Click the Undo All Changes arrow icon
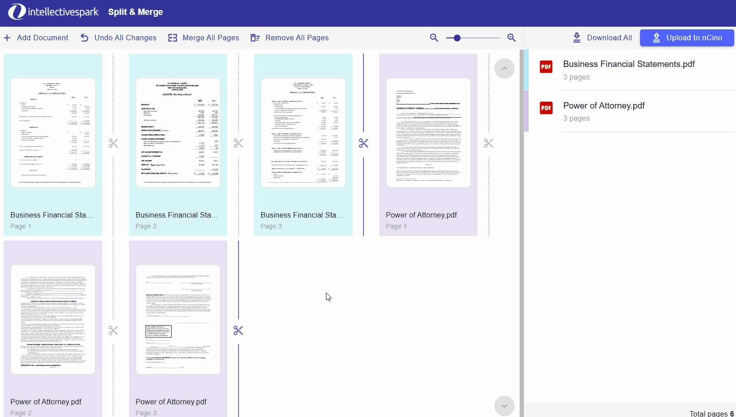Image resolution: width=736 pixels, height=417 pixels. [x=84, y=38]
